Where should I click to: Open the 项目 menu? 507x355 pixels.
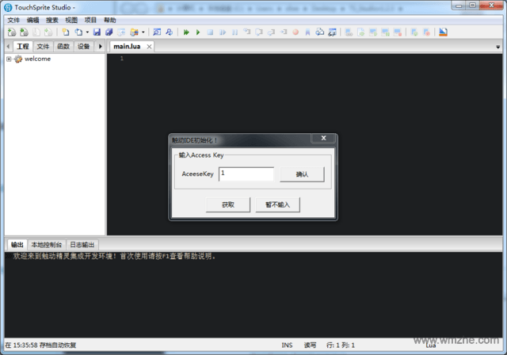point(90,20)
